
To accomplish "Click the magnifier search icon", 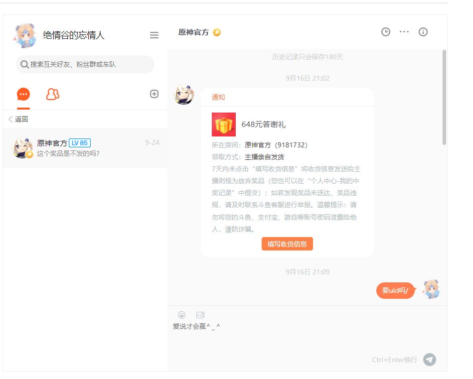I will click(24, 64).
